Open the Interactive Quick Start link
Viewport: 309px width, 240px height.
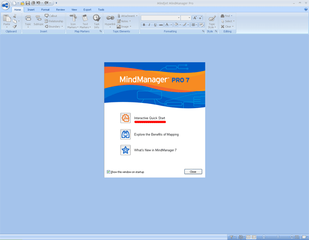tap(149, 118)
